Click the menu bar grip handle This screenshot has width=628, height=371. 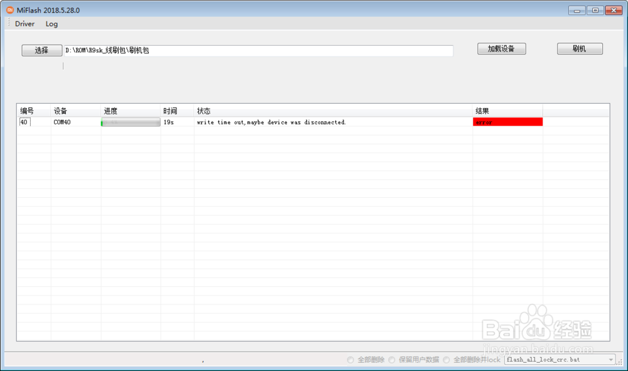point(9,23)
